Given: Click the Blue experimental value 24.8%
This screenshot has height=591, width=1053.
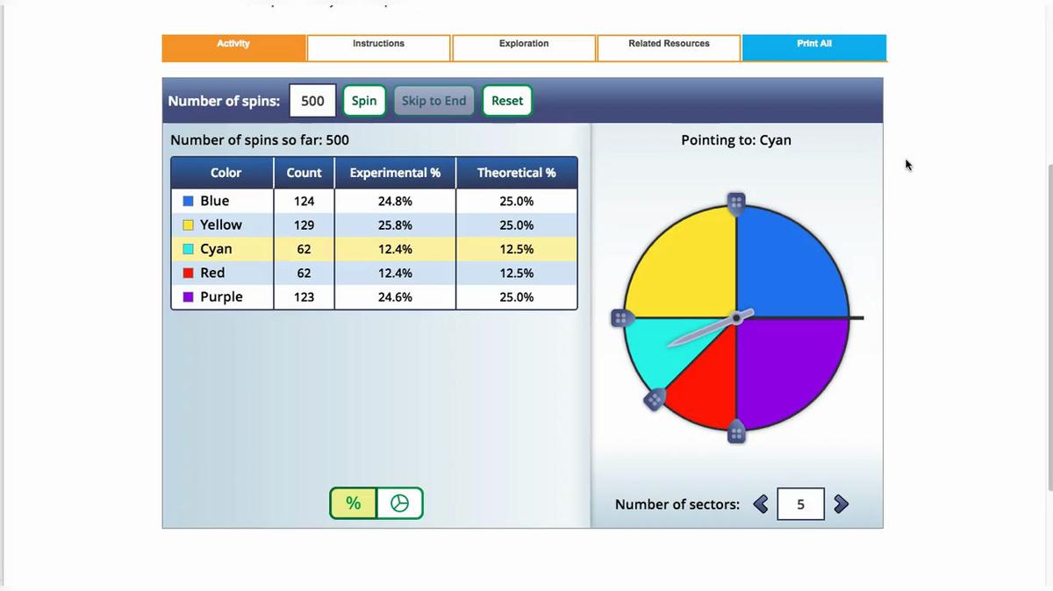Looking at the screenshot, I should pyautogui.click(x=395, y=201).
